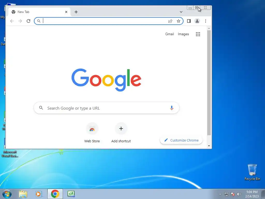265x199 pixels.
Task: Click the network tray icon
Action: [x=226, y=194]
